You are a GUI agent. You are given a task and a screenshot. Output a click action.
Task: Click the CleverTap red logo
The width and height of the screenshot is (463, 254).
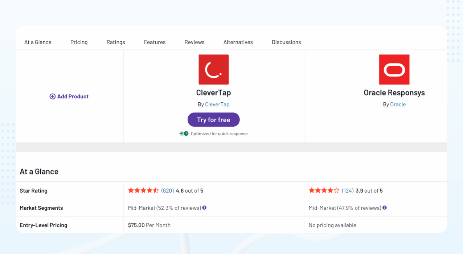click(213, 70)
